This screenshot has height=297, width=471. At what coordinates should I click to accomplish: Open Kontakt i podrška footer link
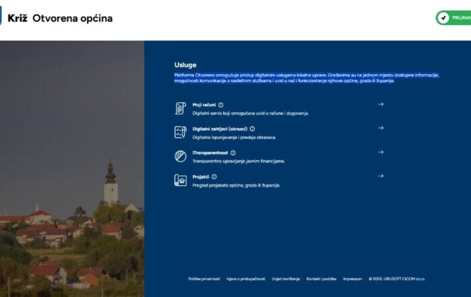tap(321, 279)
